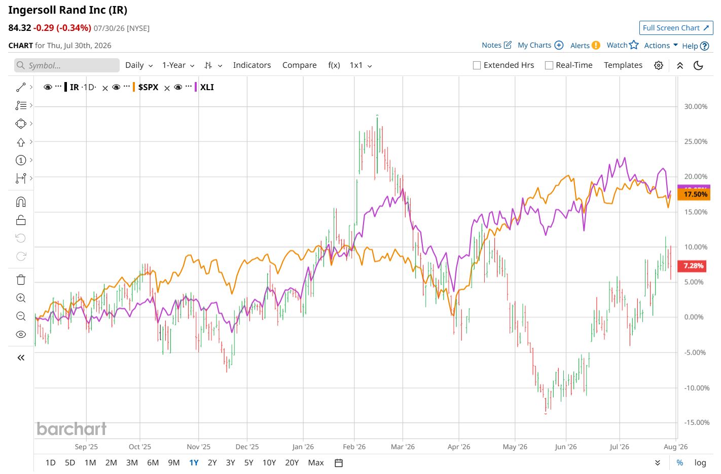Switch to the 6M time range
Image resolution: width=721 pixels, height=474 pixels.
pos(153,462)
